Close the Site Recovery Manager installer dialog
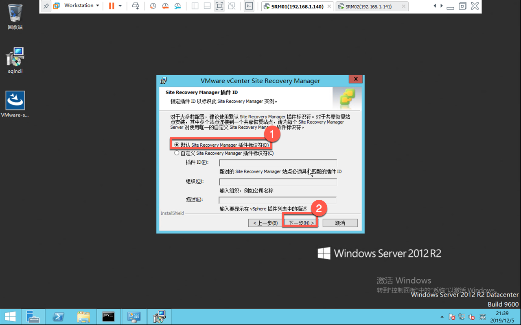 [355, 79]
